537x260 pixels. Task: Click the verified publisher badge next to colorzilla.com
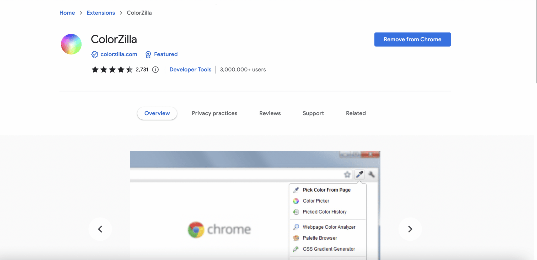tap(94, 54)
